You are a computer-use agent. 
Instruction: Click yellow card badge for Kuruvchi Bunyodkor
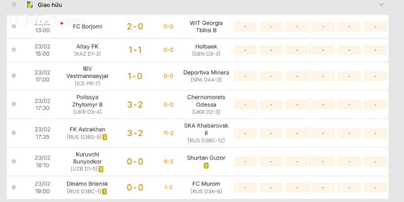[101, 169]
